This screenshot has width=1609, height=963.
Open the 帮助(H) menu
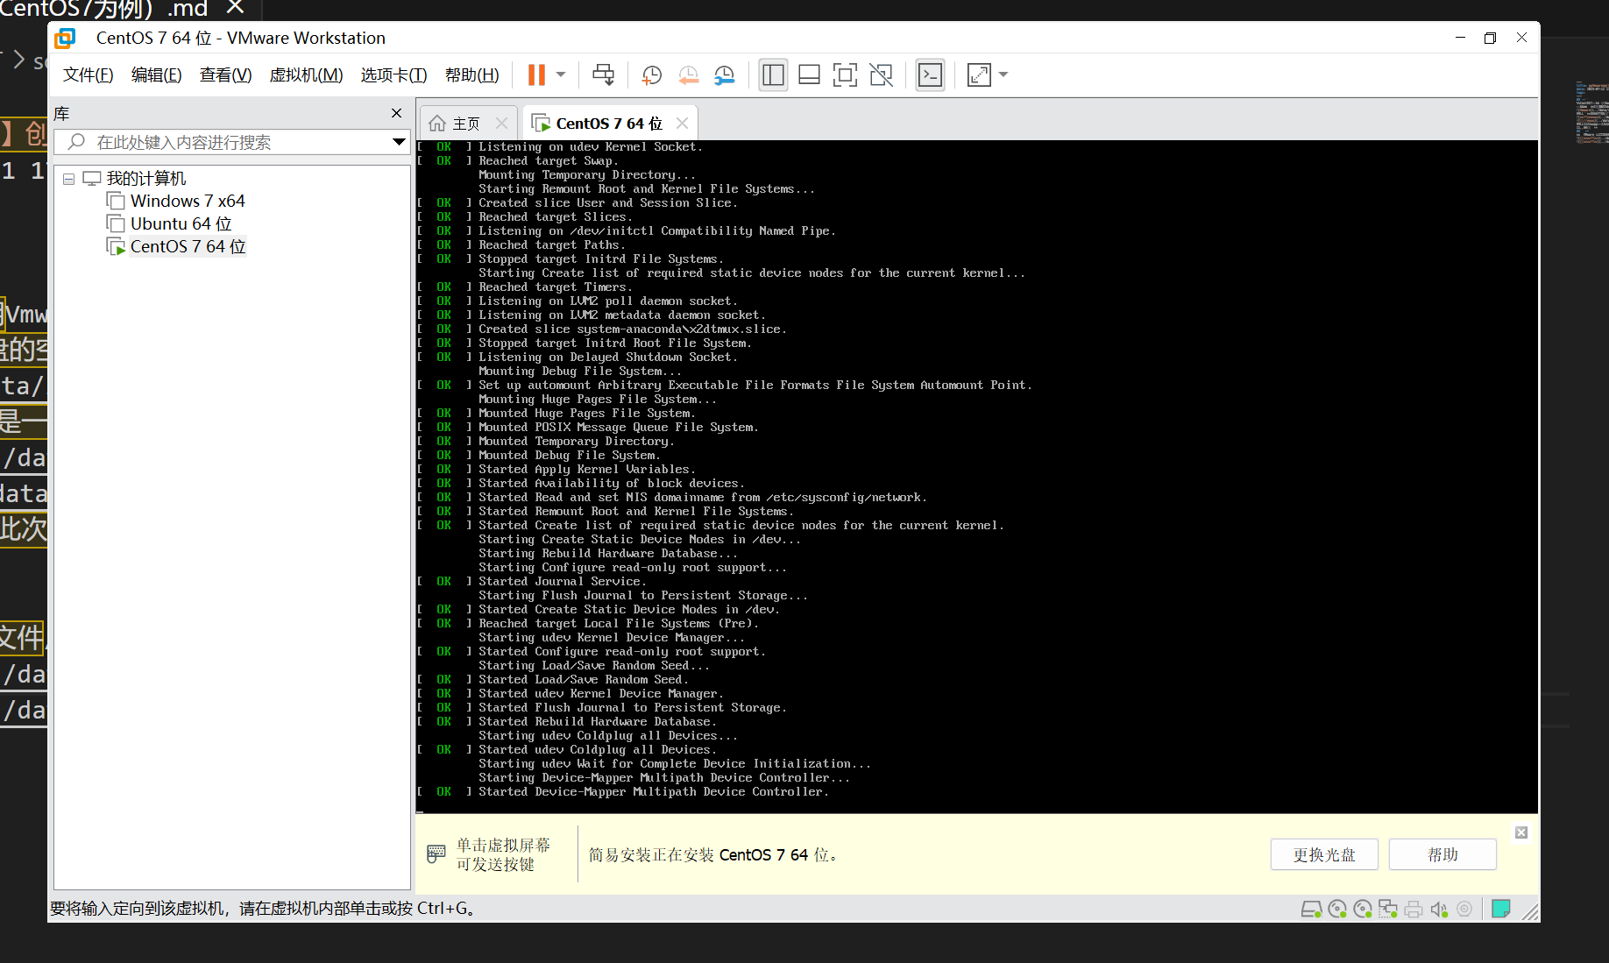click(x=471, y=75)
